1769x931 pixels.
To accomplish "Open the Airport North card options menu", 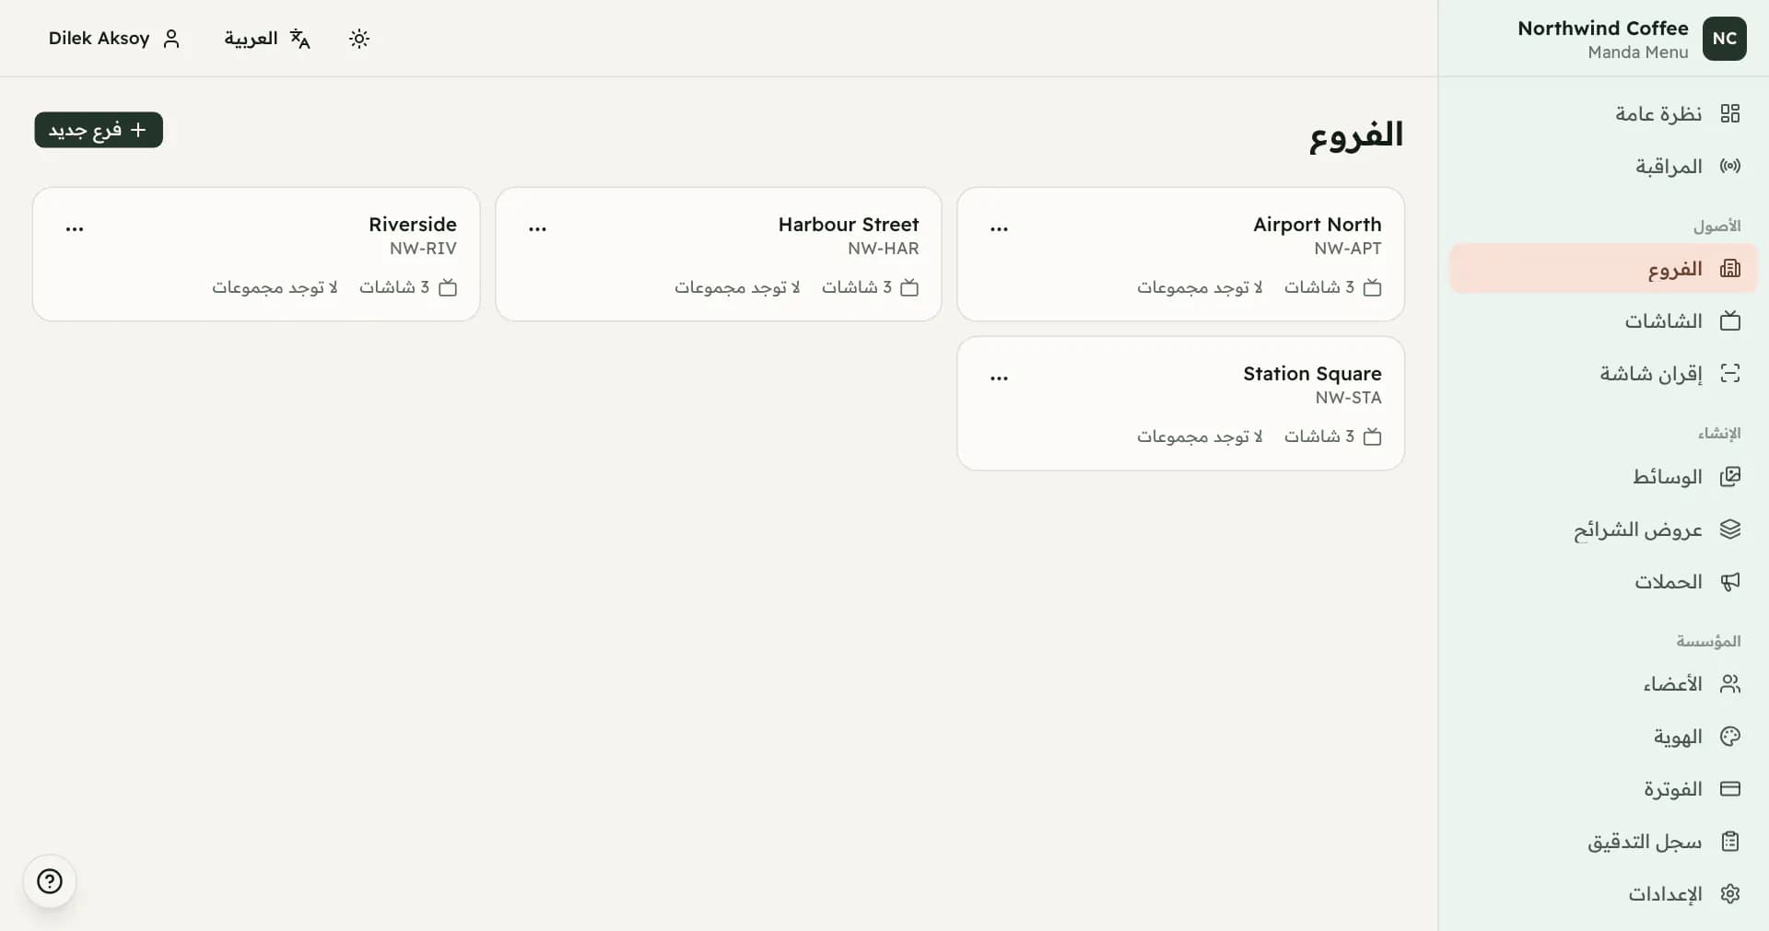I will click(x=999, y=227).
